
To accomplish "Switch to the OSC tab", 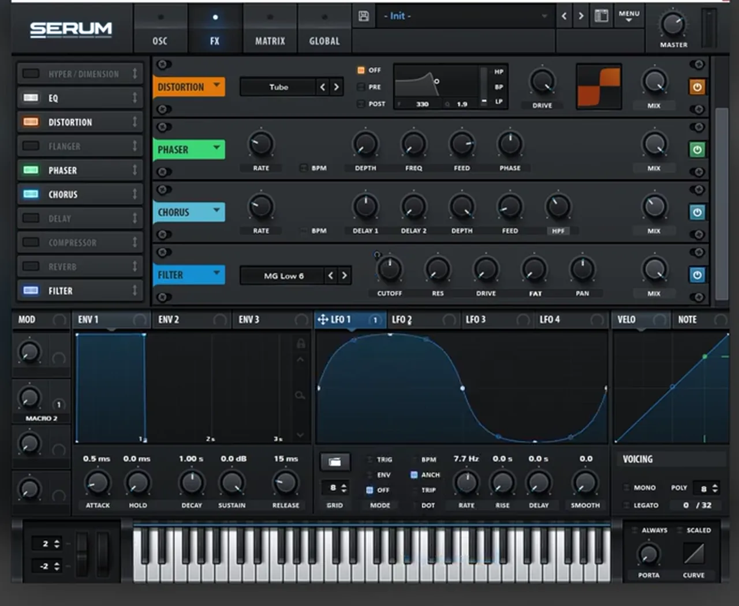I will pos(160,29).
